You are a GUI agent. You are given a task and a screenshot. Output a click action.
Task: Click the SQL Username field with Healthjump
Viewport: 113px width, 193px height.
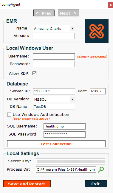64,126
